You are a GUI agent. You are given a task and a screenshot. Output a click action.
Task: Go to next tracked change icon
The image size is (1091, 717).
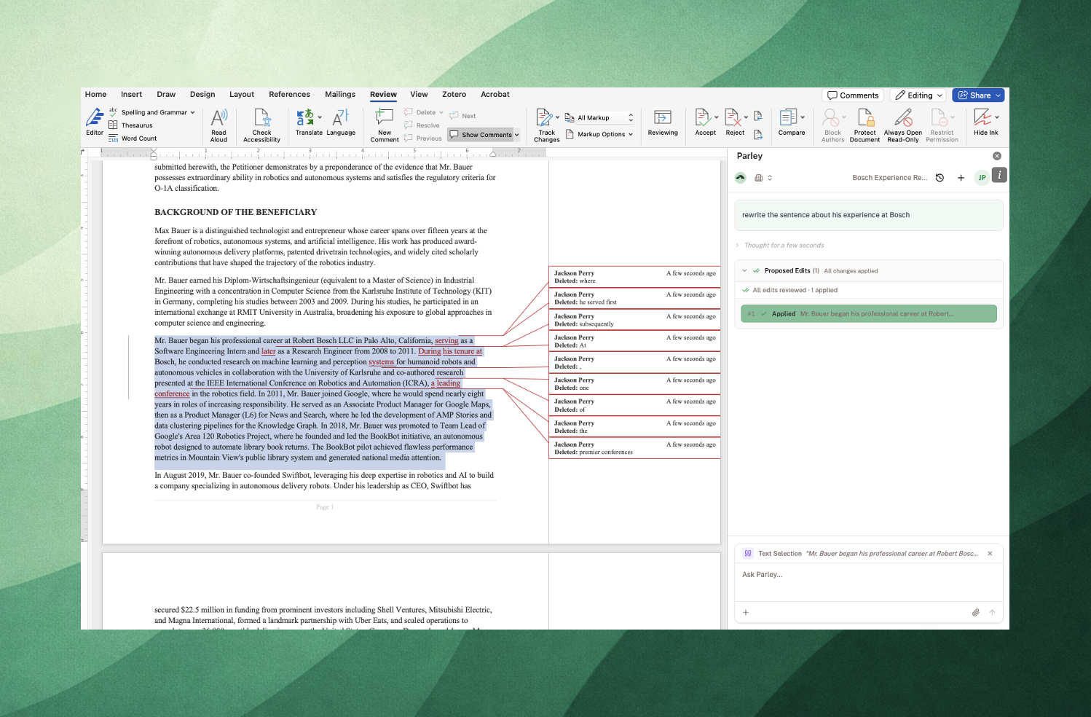tap(758, 134)
